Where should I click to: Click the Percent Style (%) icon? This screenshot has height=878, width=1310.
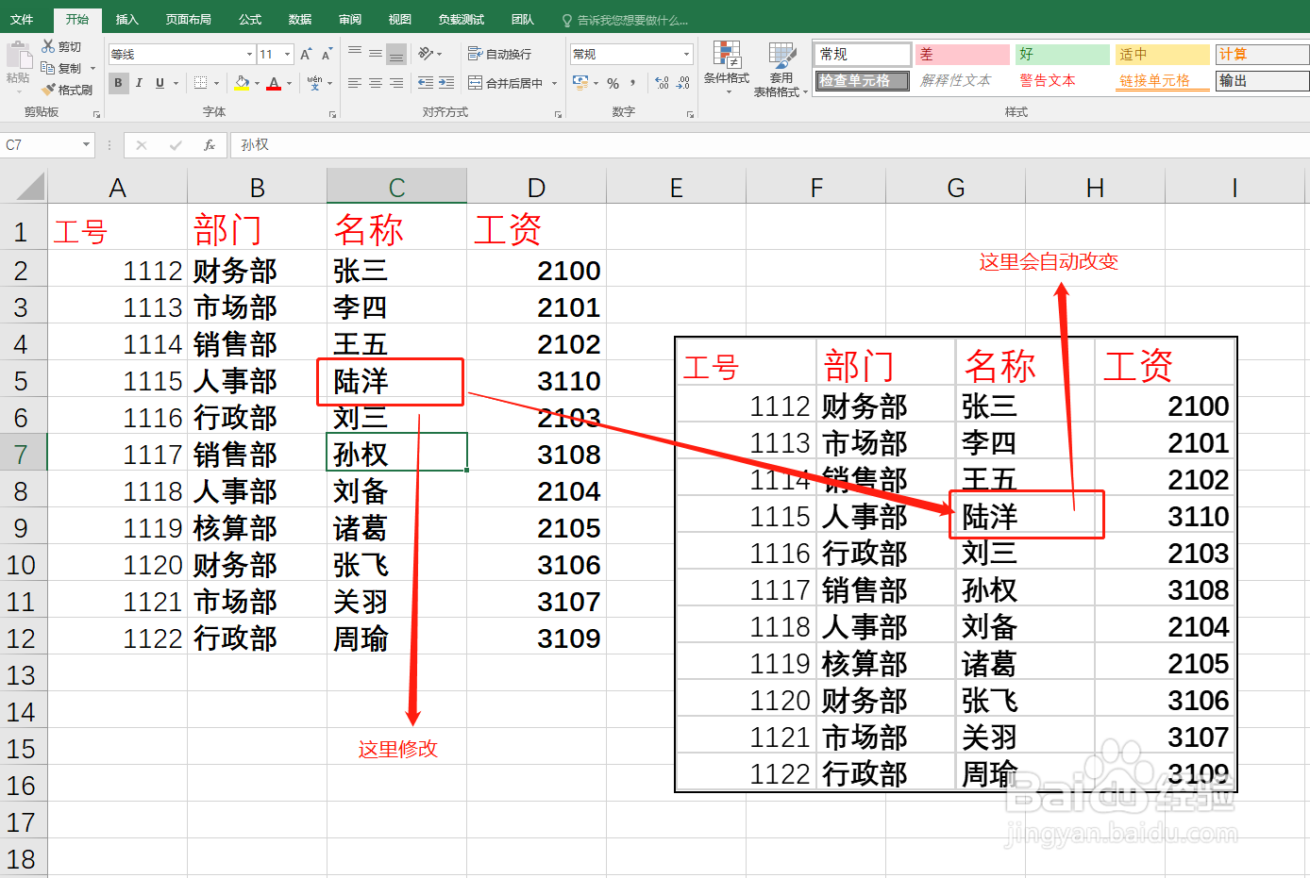tap(613, 84)
